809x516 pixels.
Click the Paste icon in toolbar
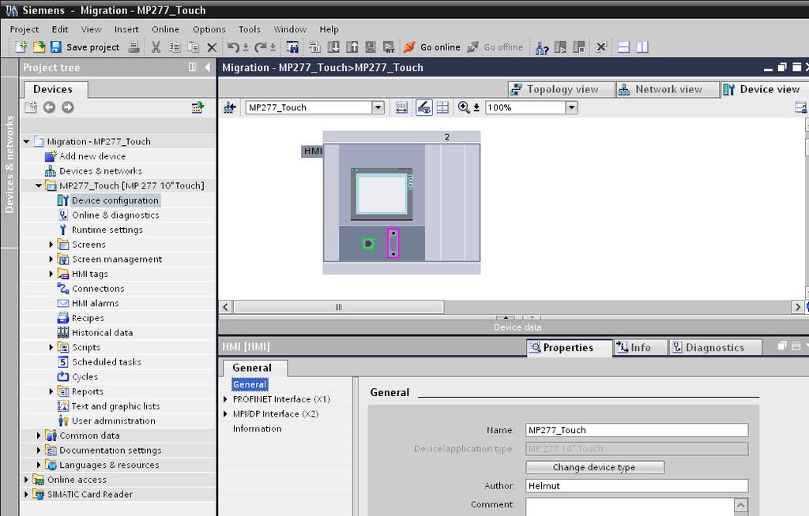(x=193, y=47)
